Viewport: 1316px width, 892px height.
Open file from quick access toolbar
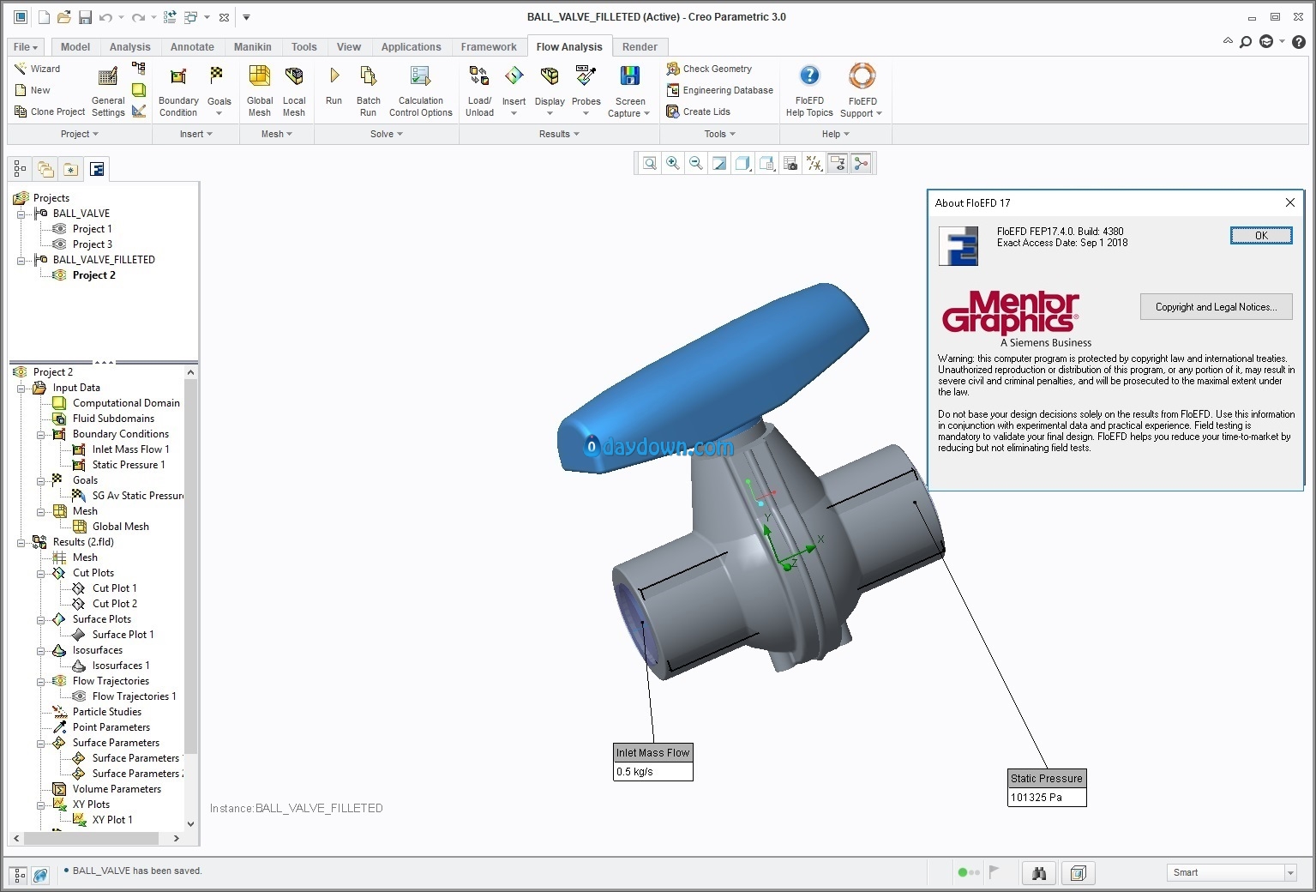[64, 17]
